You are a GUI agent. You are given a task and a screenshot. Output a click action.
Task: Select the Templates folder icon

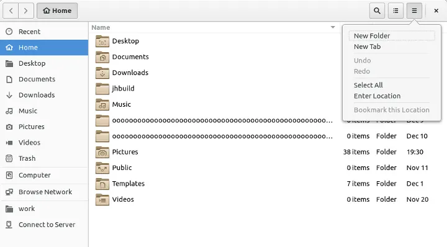(102, 184)
